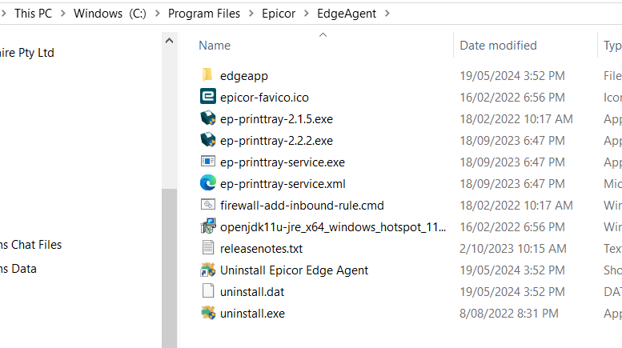622x348 pixels.
Task: Select the openjdk11u-jre installer icon
Action: [208, 226]
